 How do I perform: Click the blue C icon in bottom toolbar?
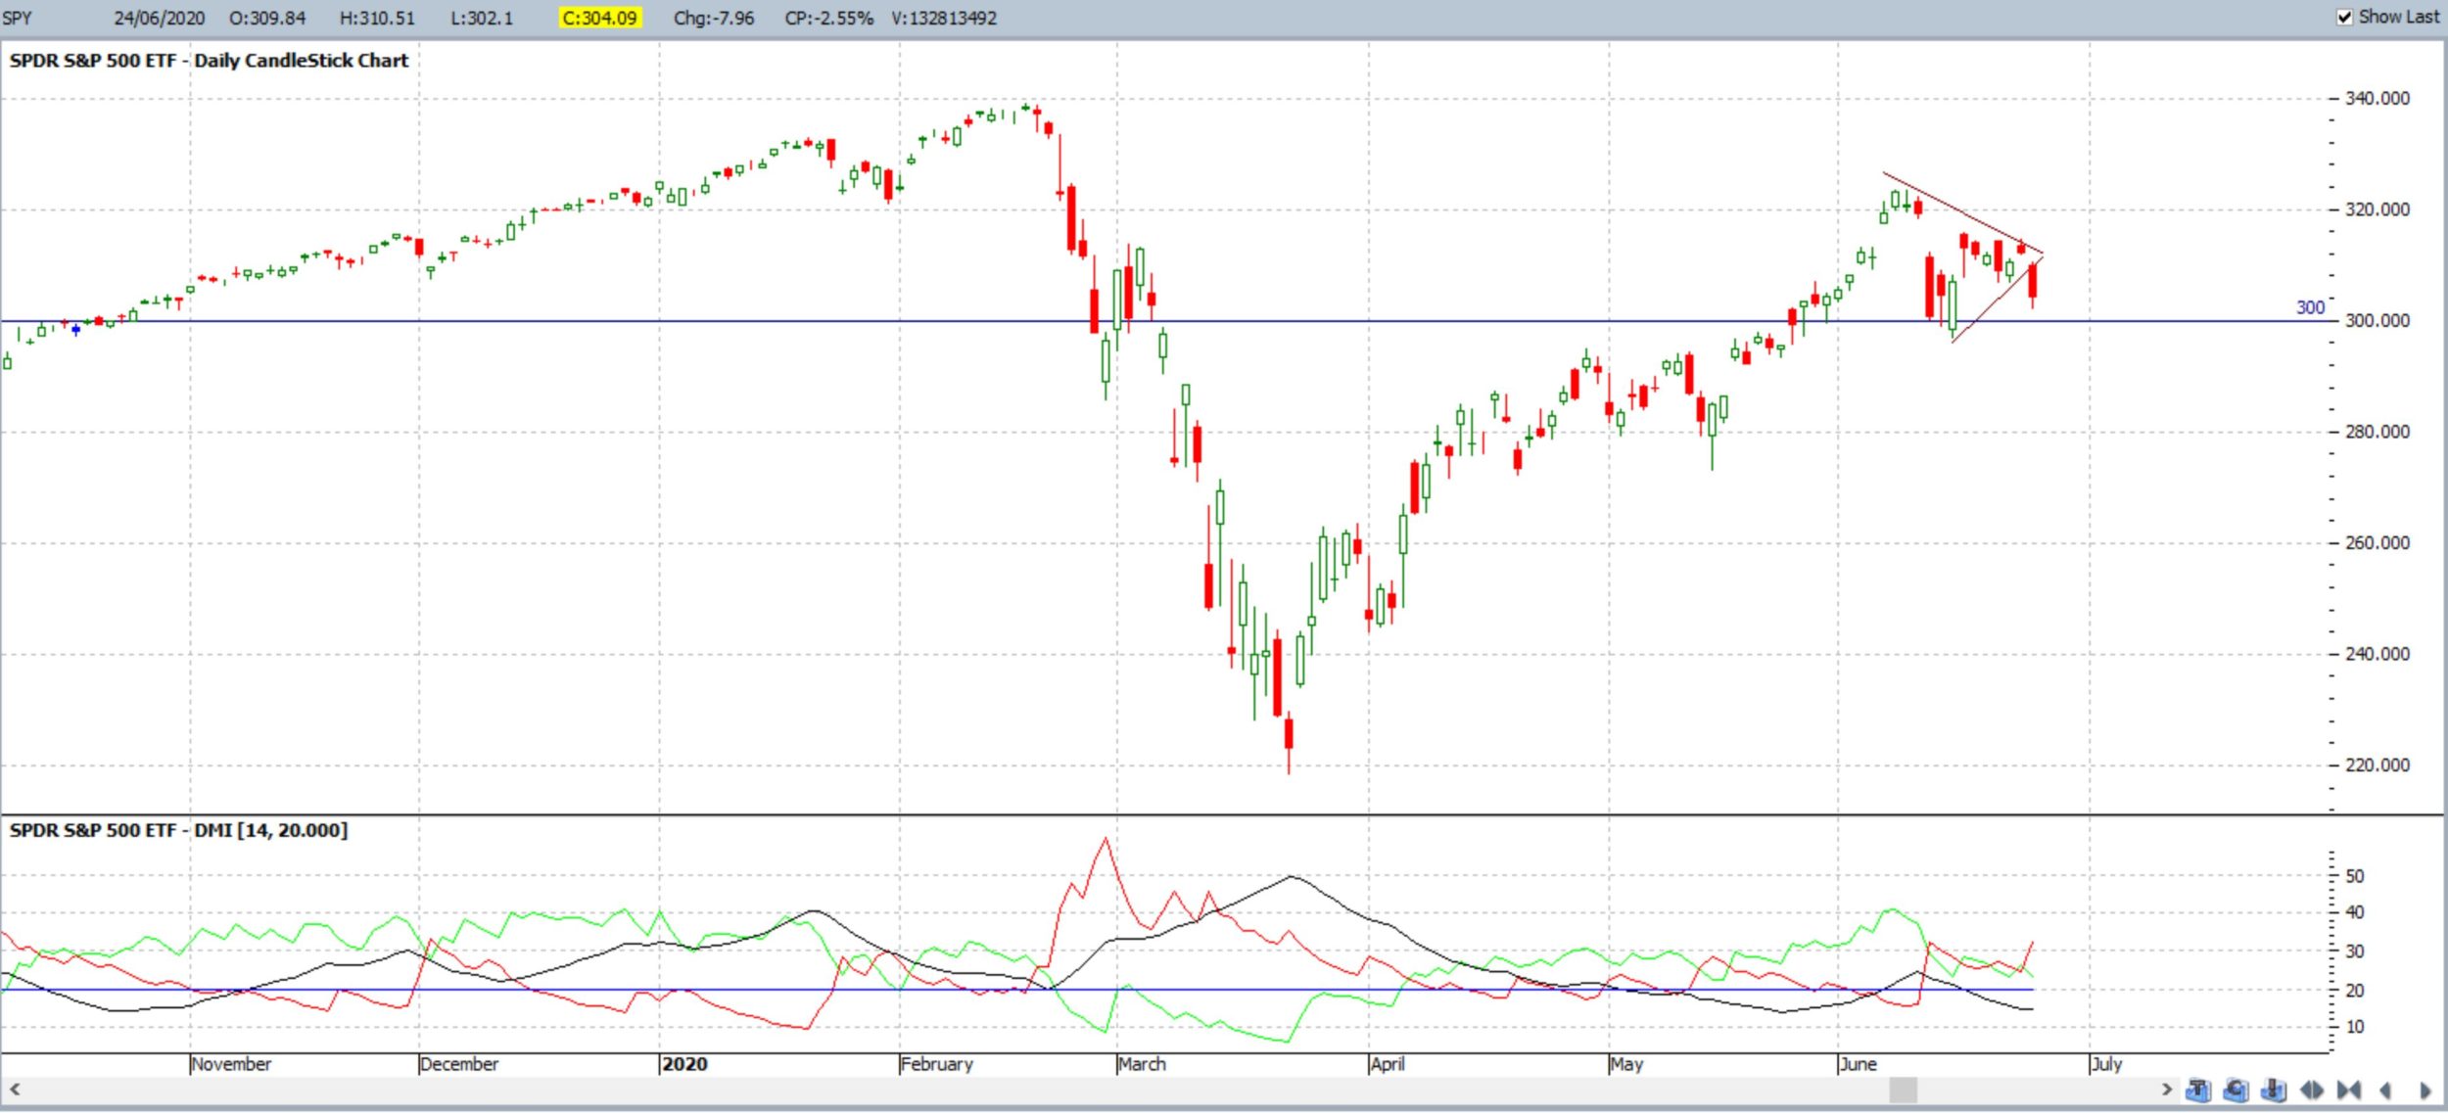pyautogui.click(x=2236, y=1090)
